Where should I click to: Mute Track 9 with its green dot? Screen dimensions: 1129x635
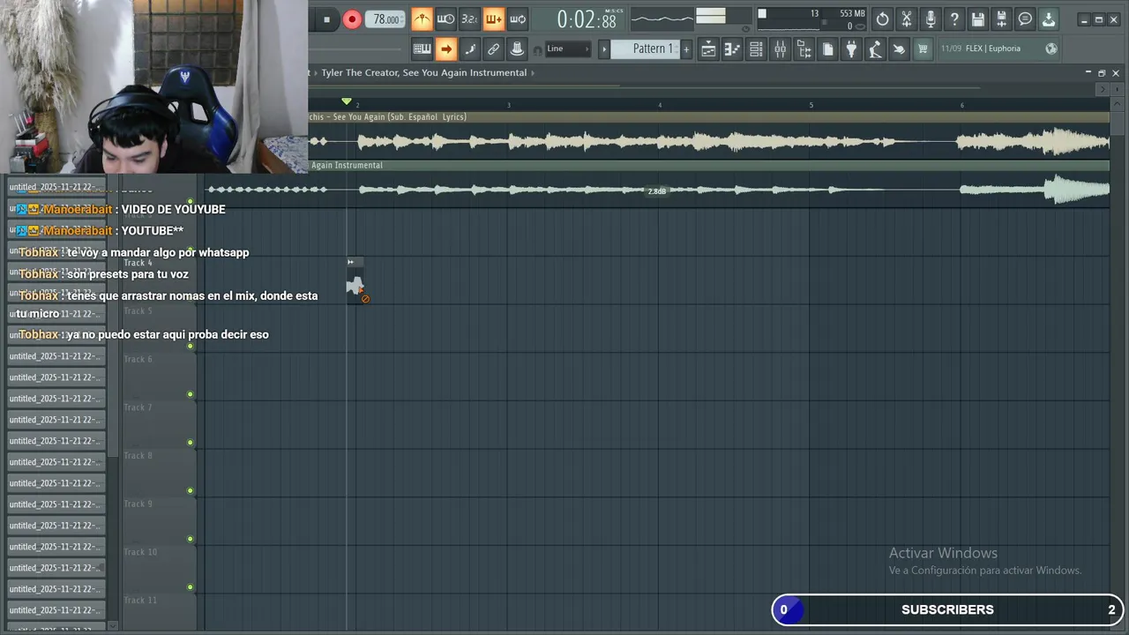point(190,539)
